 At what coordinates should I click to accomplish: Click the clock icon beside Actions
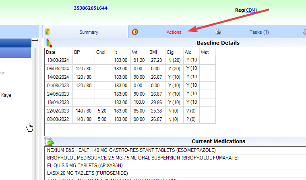pyautogui.click(x=135, y=32)
